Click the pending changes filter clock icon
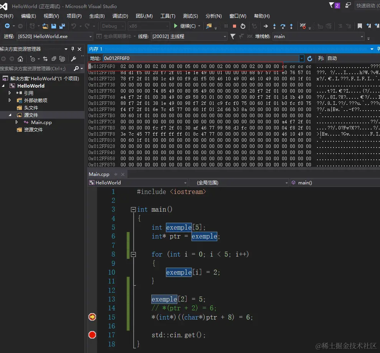The height and width of the screenshot is (353, 380). (33, 59)
